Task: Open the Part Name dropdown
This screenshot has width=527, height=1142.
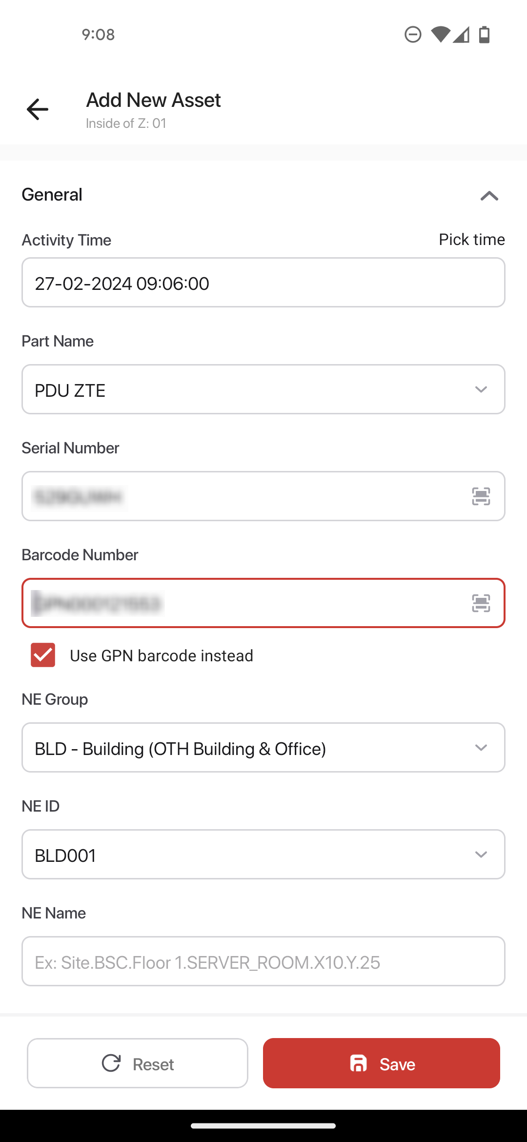Action: [x=263, y=389]
